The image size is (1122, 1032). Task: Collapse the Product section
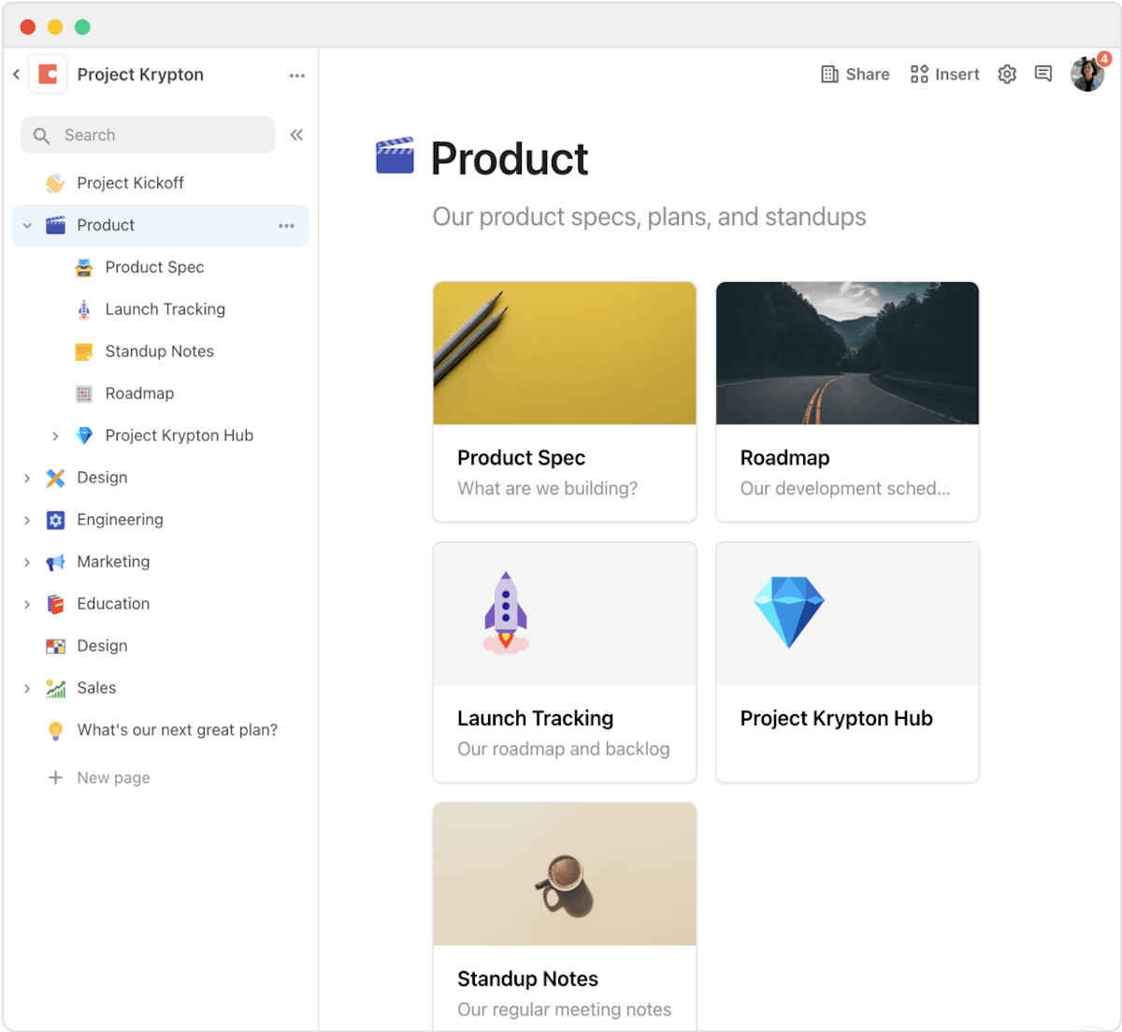point(26,225)
